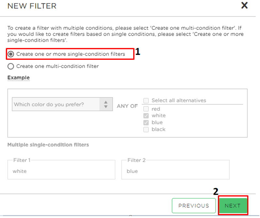Click 'Multiple single-condition filters' heading
Screen dimensions: 260x218
48,145
